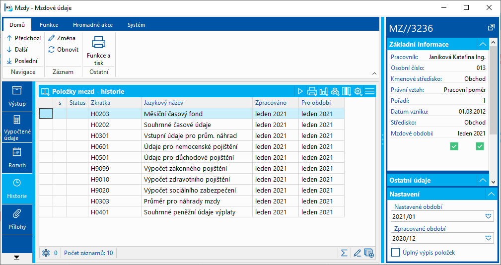The width and height of the screenshot is (501, 265).
Task: Click the run triangle icon in grid header
Action: tap(300, 92)
